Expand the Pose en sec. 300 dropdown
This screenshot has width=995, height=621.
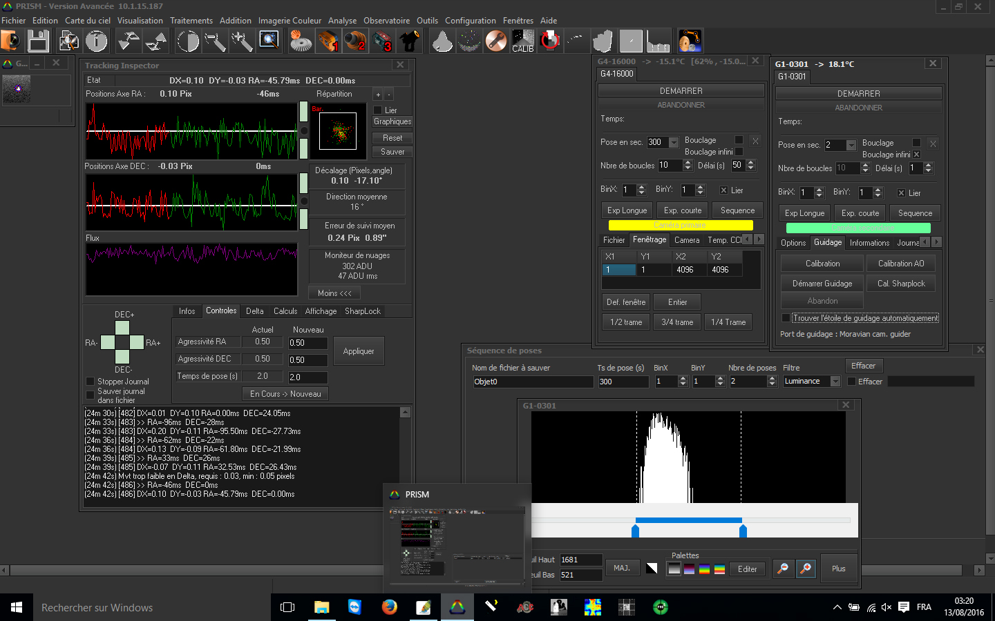click(674, 143)
